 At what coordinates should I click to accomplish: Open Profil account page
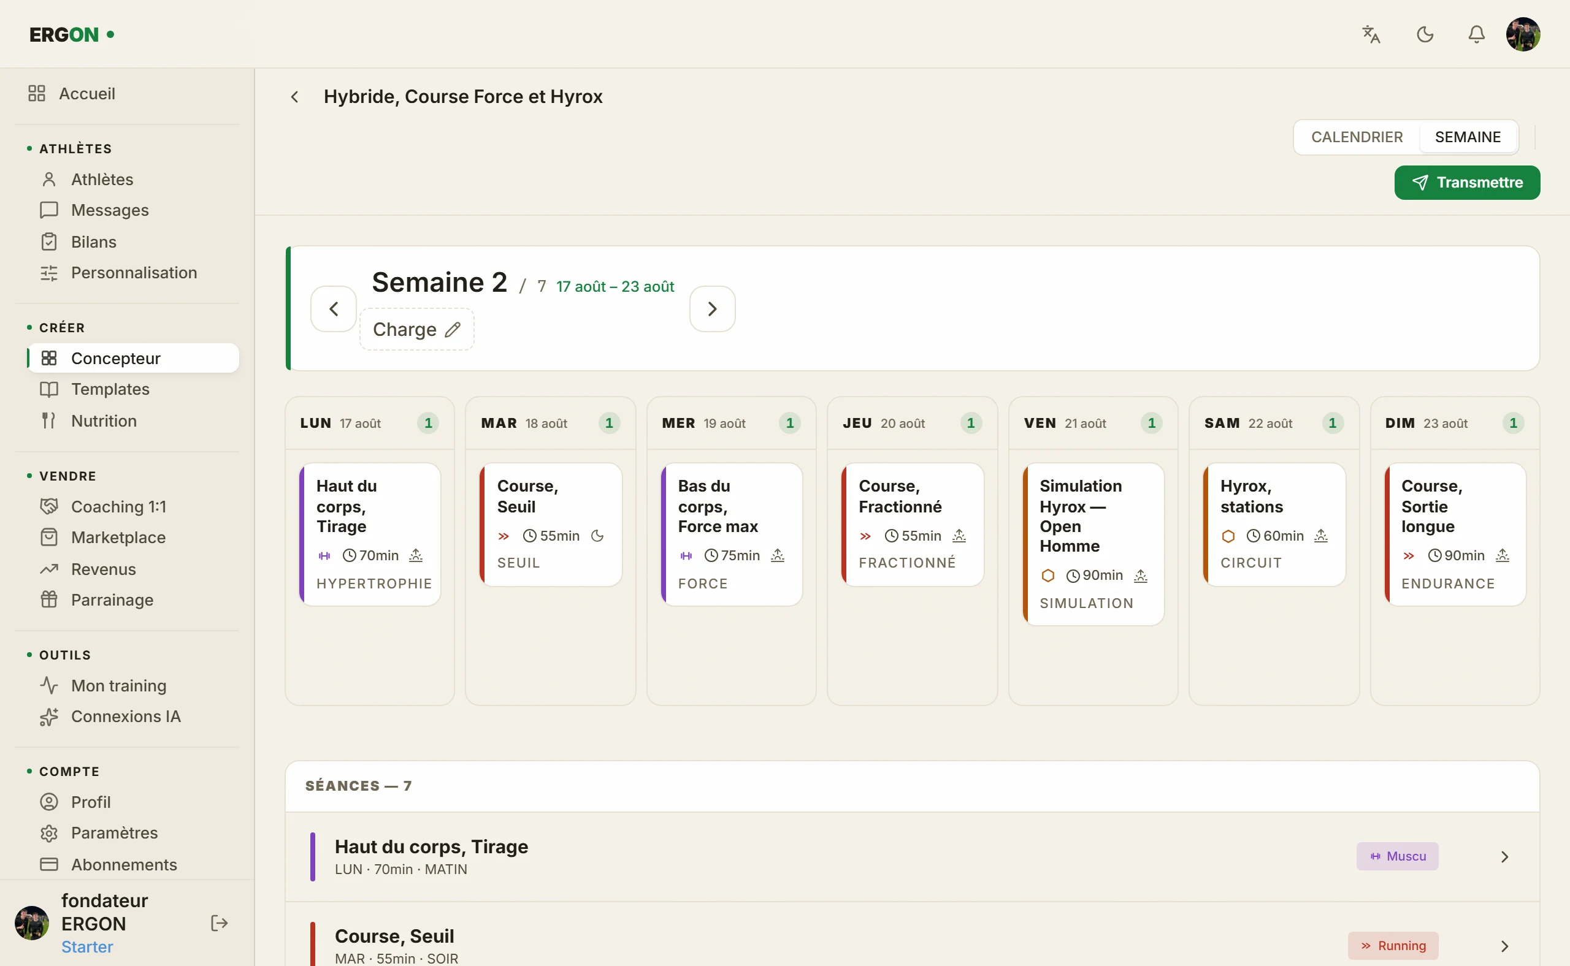pyautogui.click(x=133, y=802)
